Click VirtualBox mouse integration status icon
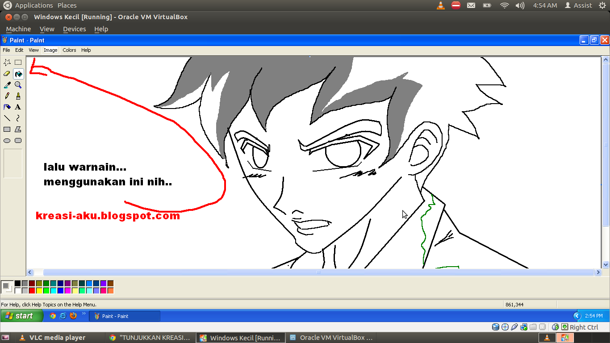The image size is (610, 343). (556, 327)
